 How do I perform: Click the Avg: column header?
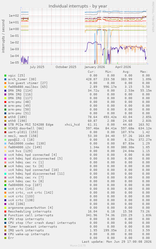coord(126,72)
